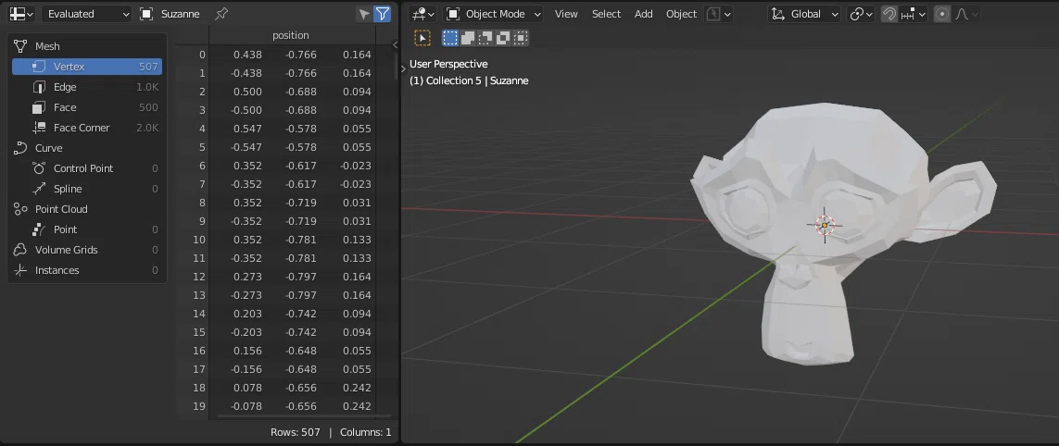
Task: Open the View menu
Action: coord(566,14)
